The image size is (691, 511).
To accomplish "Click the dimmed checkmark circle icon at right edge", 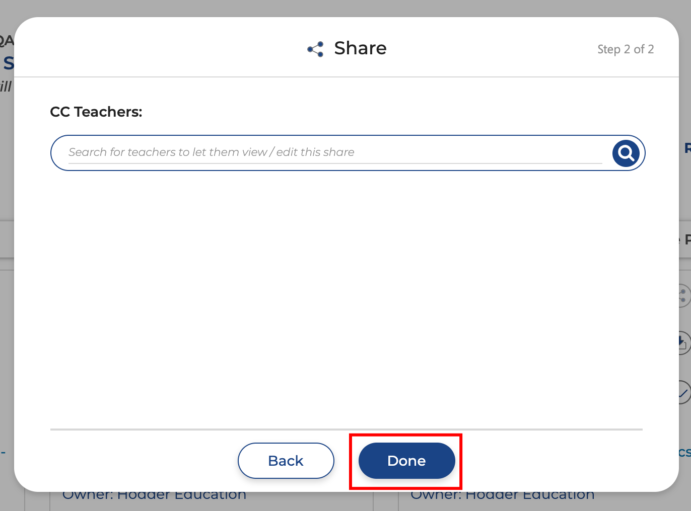I will click(684, 392).
